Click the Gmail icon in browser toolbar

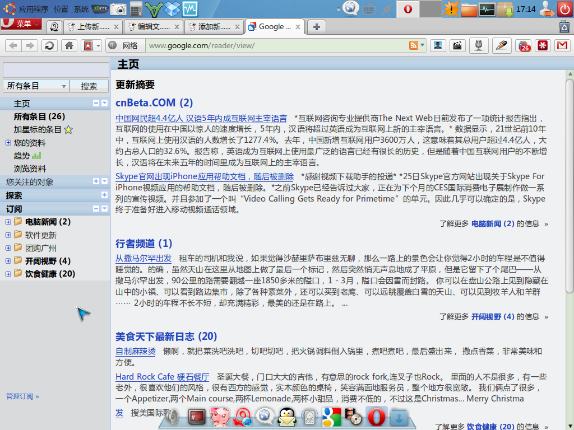pyautogui.click(x=561, y=46)
